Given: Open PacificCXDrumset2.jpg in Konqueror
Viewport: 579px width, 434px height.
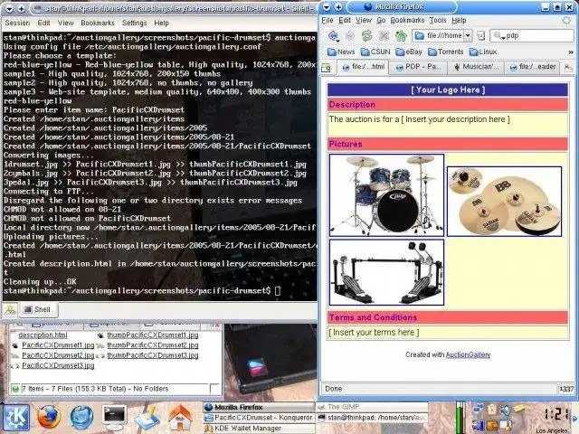Looking at the screenshot, I should tap(58, 355).
